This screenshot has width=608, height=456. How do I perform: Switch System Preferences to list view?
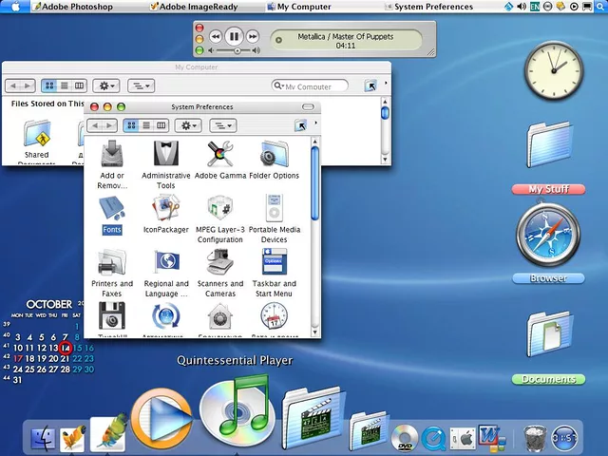146,125
